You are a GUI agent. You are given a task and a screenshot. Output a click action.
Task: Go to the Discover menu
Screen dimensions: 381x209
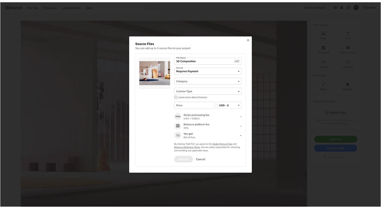tap(50, 8)
